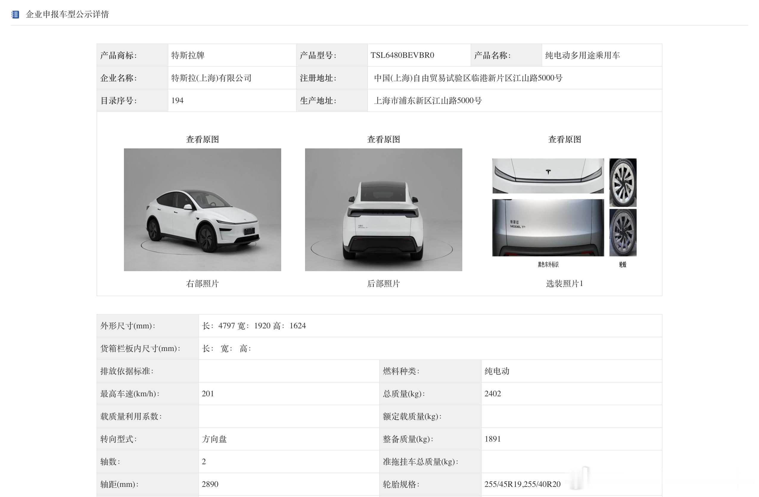Click 查看原图 link above right-side photo
Viewport: 759px width, 497px height.
click(202, 139)
